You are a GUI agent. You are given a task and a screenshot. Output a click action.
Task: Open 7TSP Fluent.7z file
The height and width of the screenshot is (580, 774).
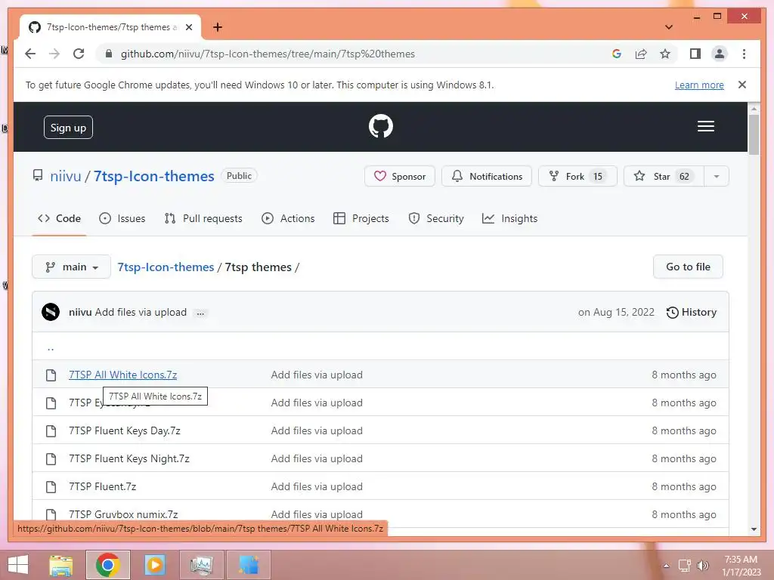click(x=103, y=486)
